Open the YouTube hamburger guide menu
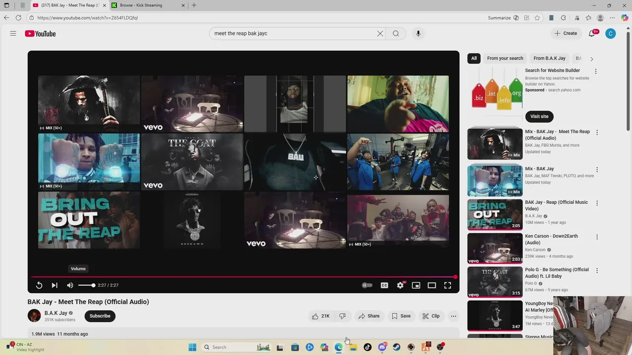Viewport: 632px width, 355px height. (13, 34)
